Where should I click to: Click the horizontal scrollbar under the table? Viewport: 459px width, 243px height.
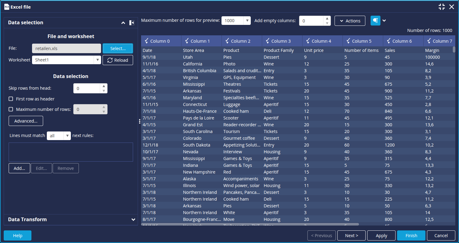pos(250,225)
